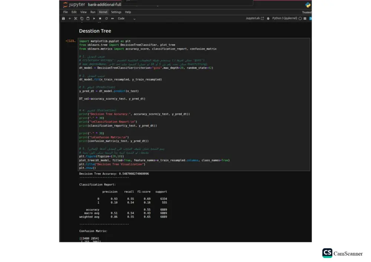The image size is (371, 262).
Task: Restart the kernel via the restart icon
Action: click(106, 18)
